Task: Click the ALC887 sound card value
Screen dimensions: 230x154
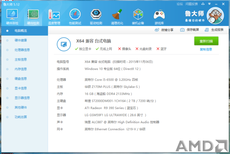Action: point(122,122)
